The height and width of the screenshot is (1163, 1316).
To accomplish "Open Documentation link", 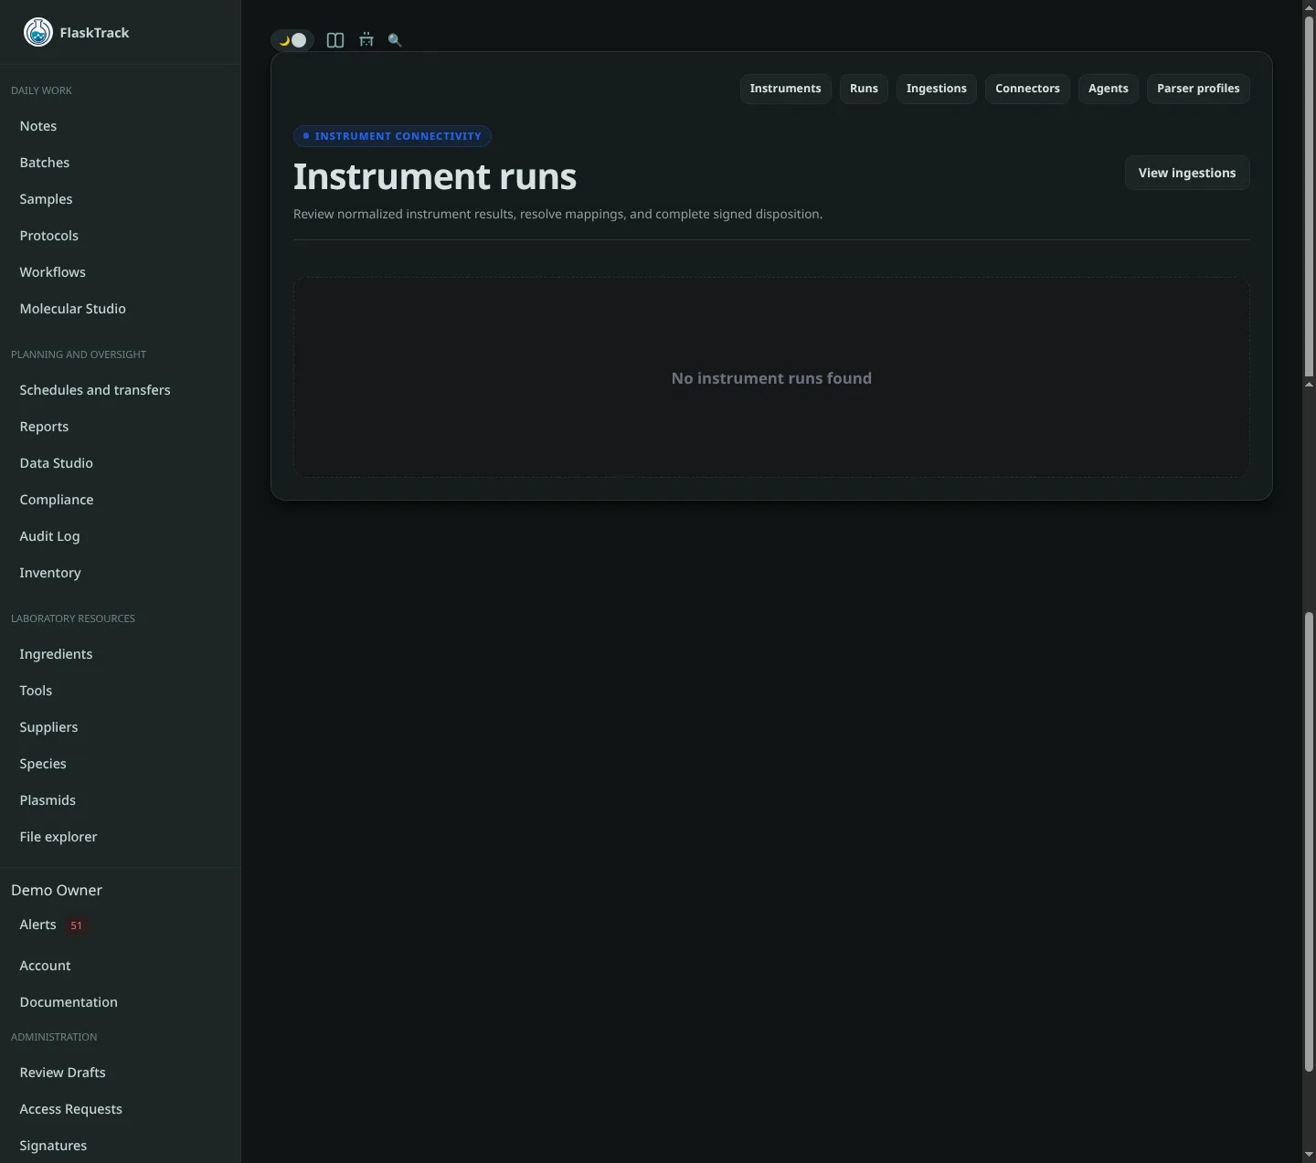I will [x=120, y=1002].
